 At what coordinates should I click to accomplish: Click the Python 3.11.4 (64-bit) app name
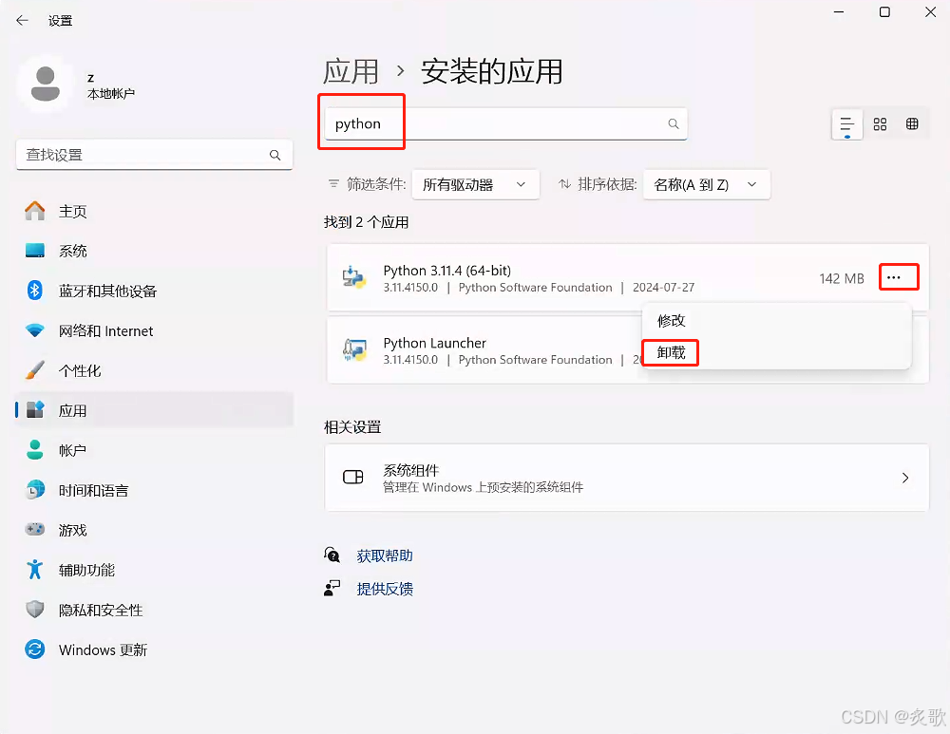click(447, 270)
